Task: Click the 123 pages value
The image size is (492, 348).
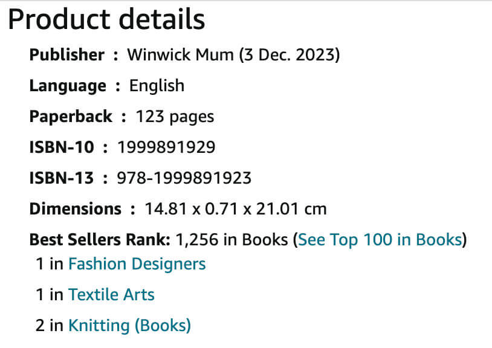Action: point(175,117)
